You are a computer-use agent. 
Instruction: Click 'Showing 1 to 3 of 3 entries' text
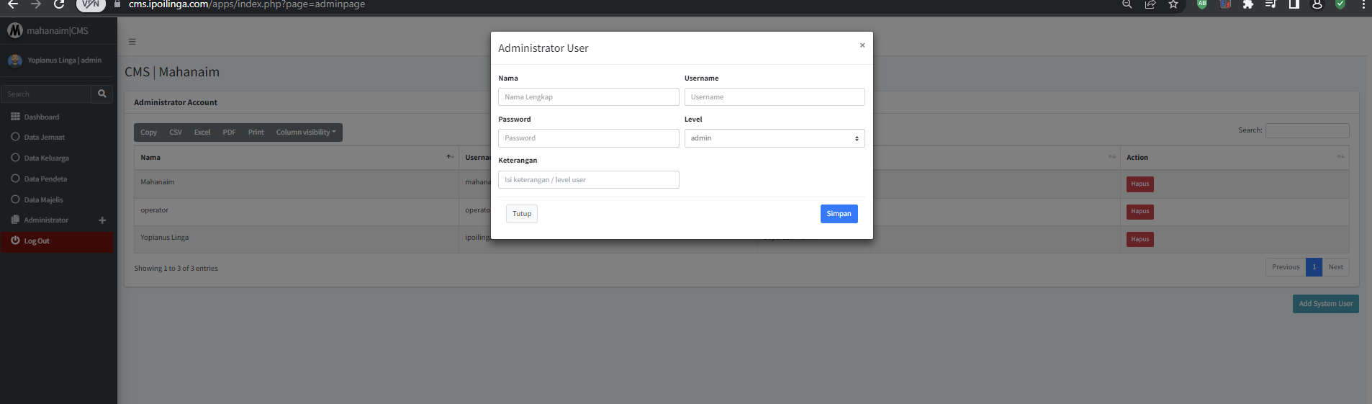coord(176,269)
